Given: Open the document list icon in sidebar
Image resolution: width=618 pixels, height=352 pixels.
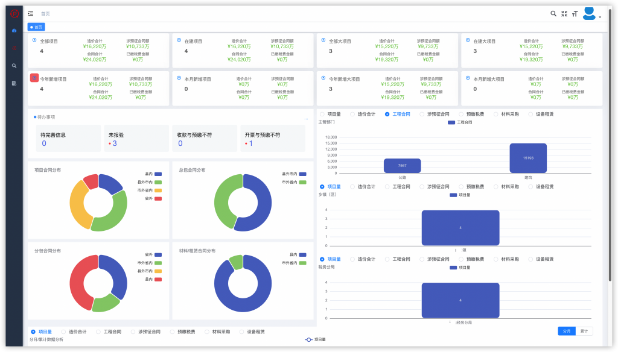Looking at the screenshot, I should pyautogui.click(x=14, y=83).
